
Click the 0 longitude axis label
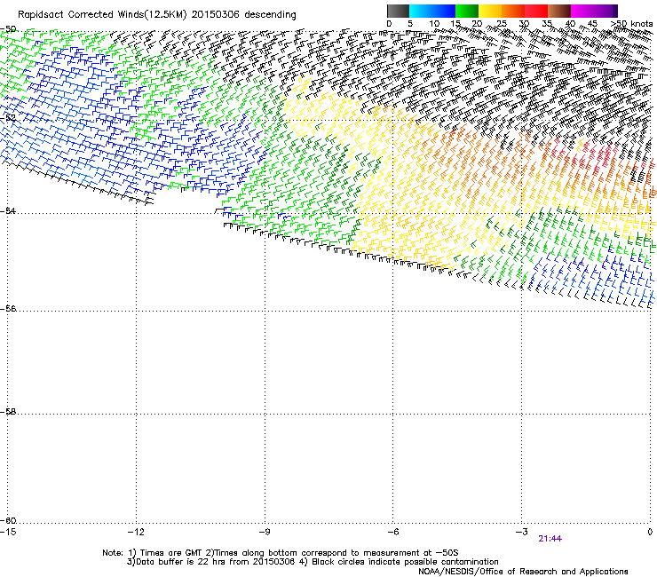pyautogui.click(x=650, y=532)
